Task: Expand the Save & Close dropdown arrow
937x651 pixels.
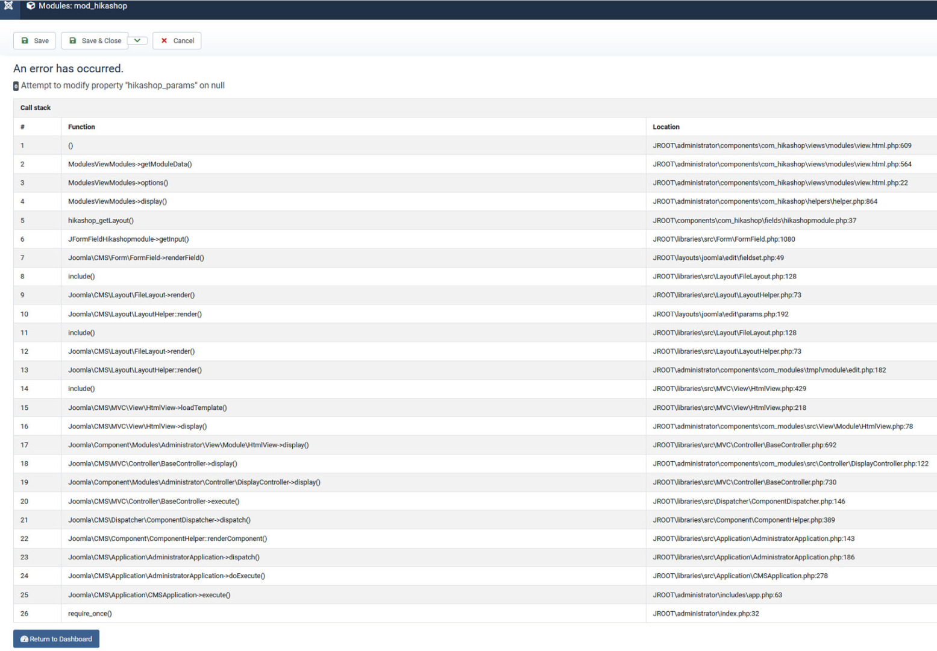Action: pos(137,40)
